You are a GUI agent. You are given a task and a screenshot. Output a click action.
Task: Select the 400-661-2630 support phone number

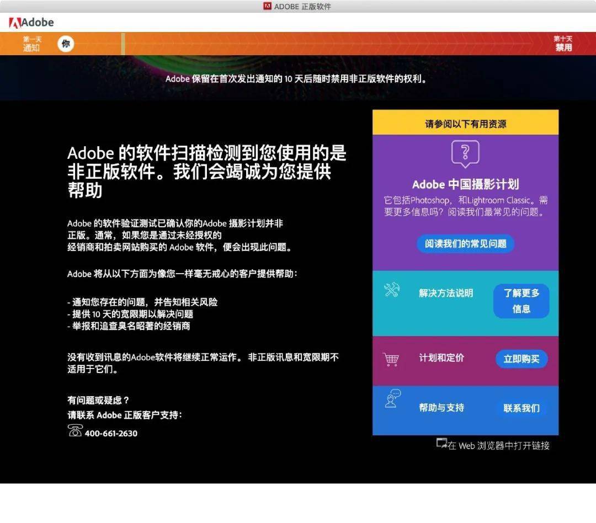tap(111, 433)
